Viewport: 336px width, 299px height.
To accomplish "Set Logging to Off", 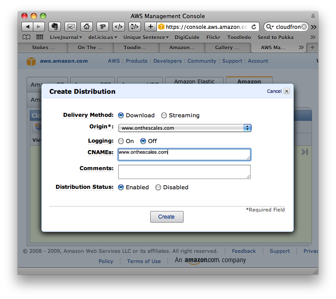I will tap(143, 141).
